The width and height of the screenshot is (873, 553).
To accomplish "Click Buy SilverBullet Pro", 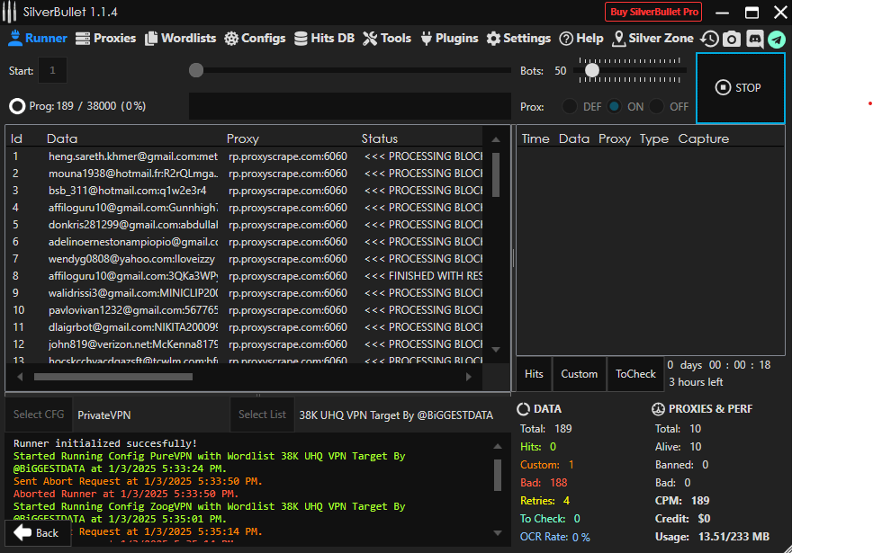I will click(652, 12).
